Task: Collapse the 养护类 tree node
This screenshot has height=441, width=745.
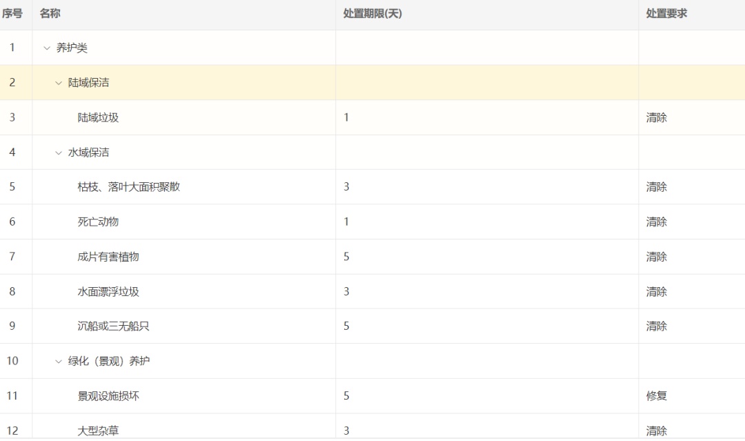Action: click(x=47, y=48)
